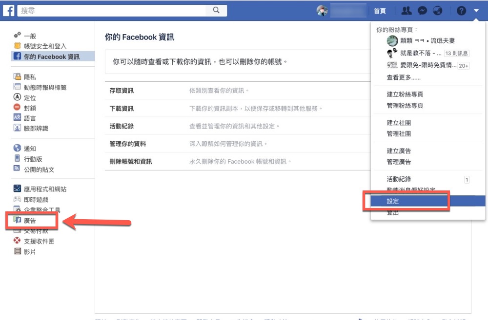Select 建立社團 menu item
The image size is (488, 320).
(399, 123)
